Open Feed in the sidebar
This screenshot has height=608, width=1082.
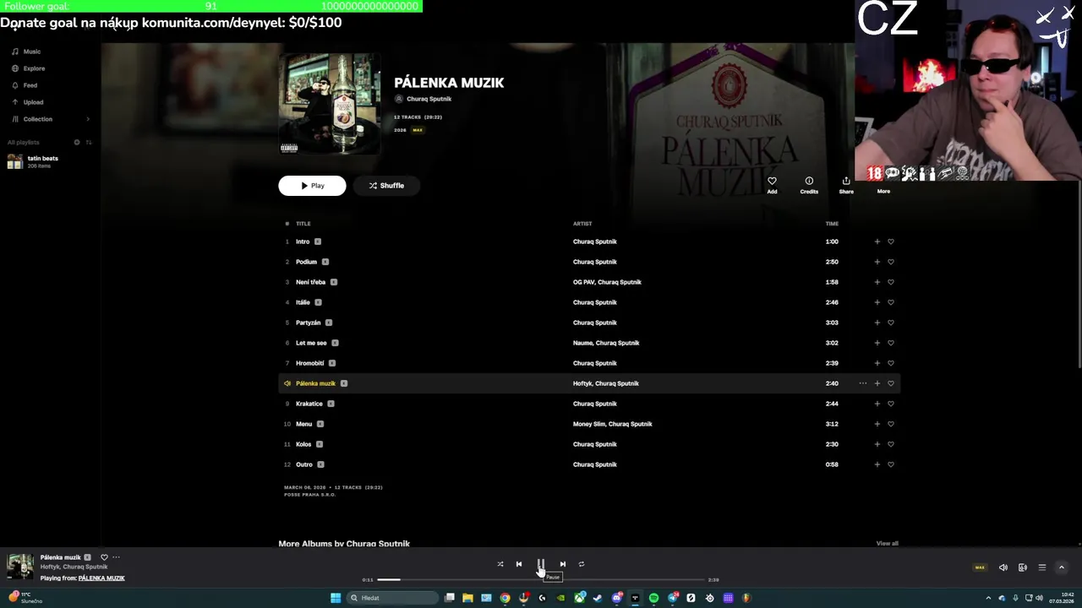[30, 85]
